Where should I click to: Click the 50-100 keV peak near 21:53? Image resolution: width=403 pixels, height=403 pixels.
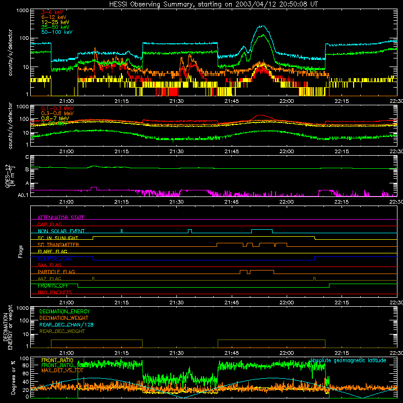pos(261,26)
